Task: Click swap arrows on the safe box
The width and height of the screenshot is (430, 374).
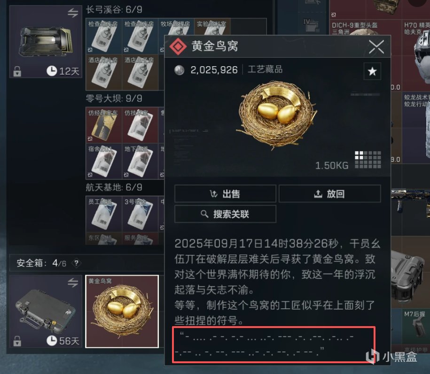Action: (x=73, y=282)
